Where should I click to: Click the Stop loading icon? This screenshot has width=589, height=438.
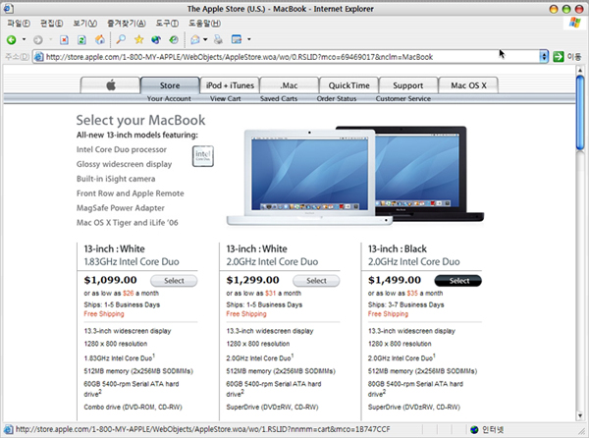tap(64, 39)
